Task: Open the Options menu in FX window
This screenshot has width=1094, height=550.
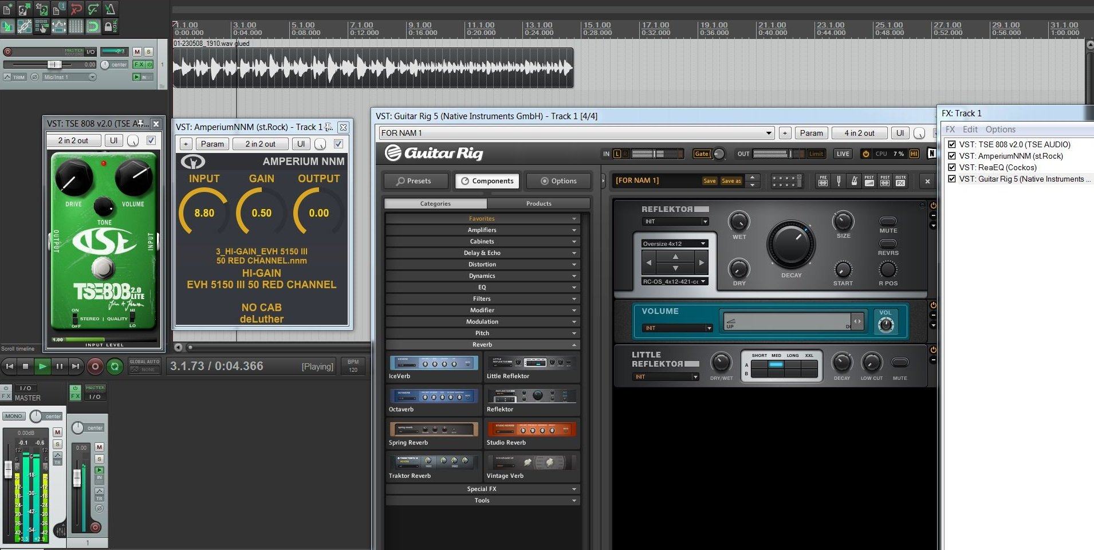Action: (1000, 129)
